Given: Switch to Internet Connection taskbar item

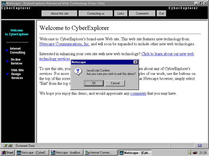Looking at the screenshot, I should pos(101,153).
